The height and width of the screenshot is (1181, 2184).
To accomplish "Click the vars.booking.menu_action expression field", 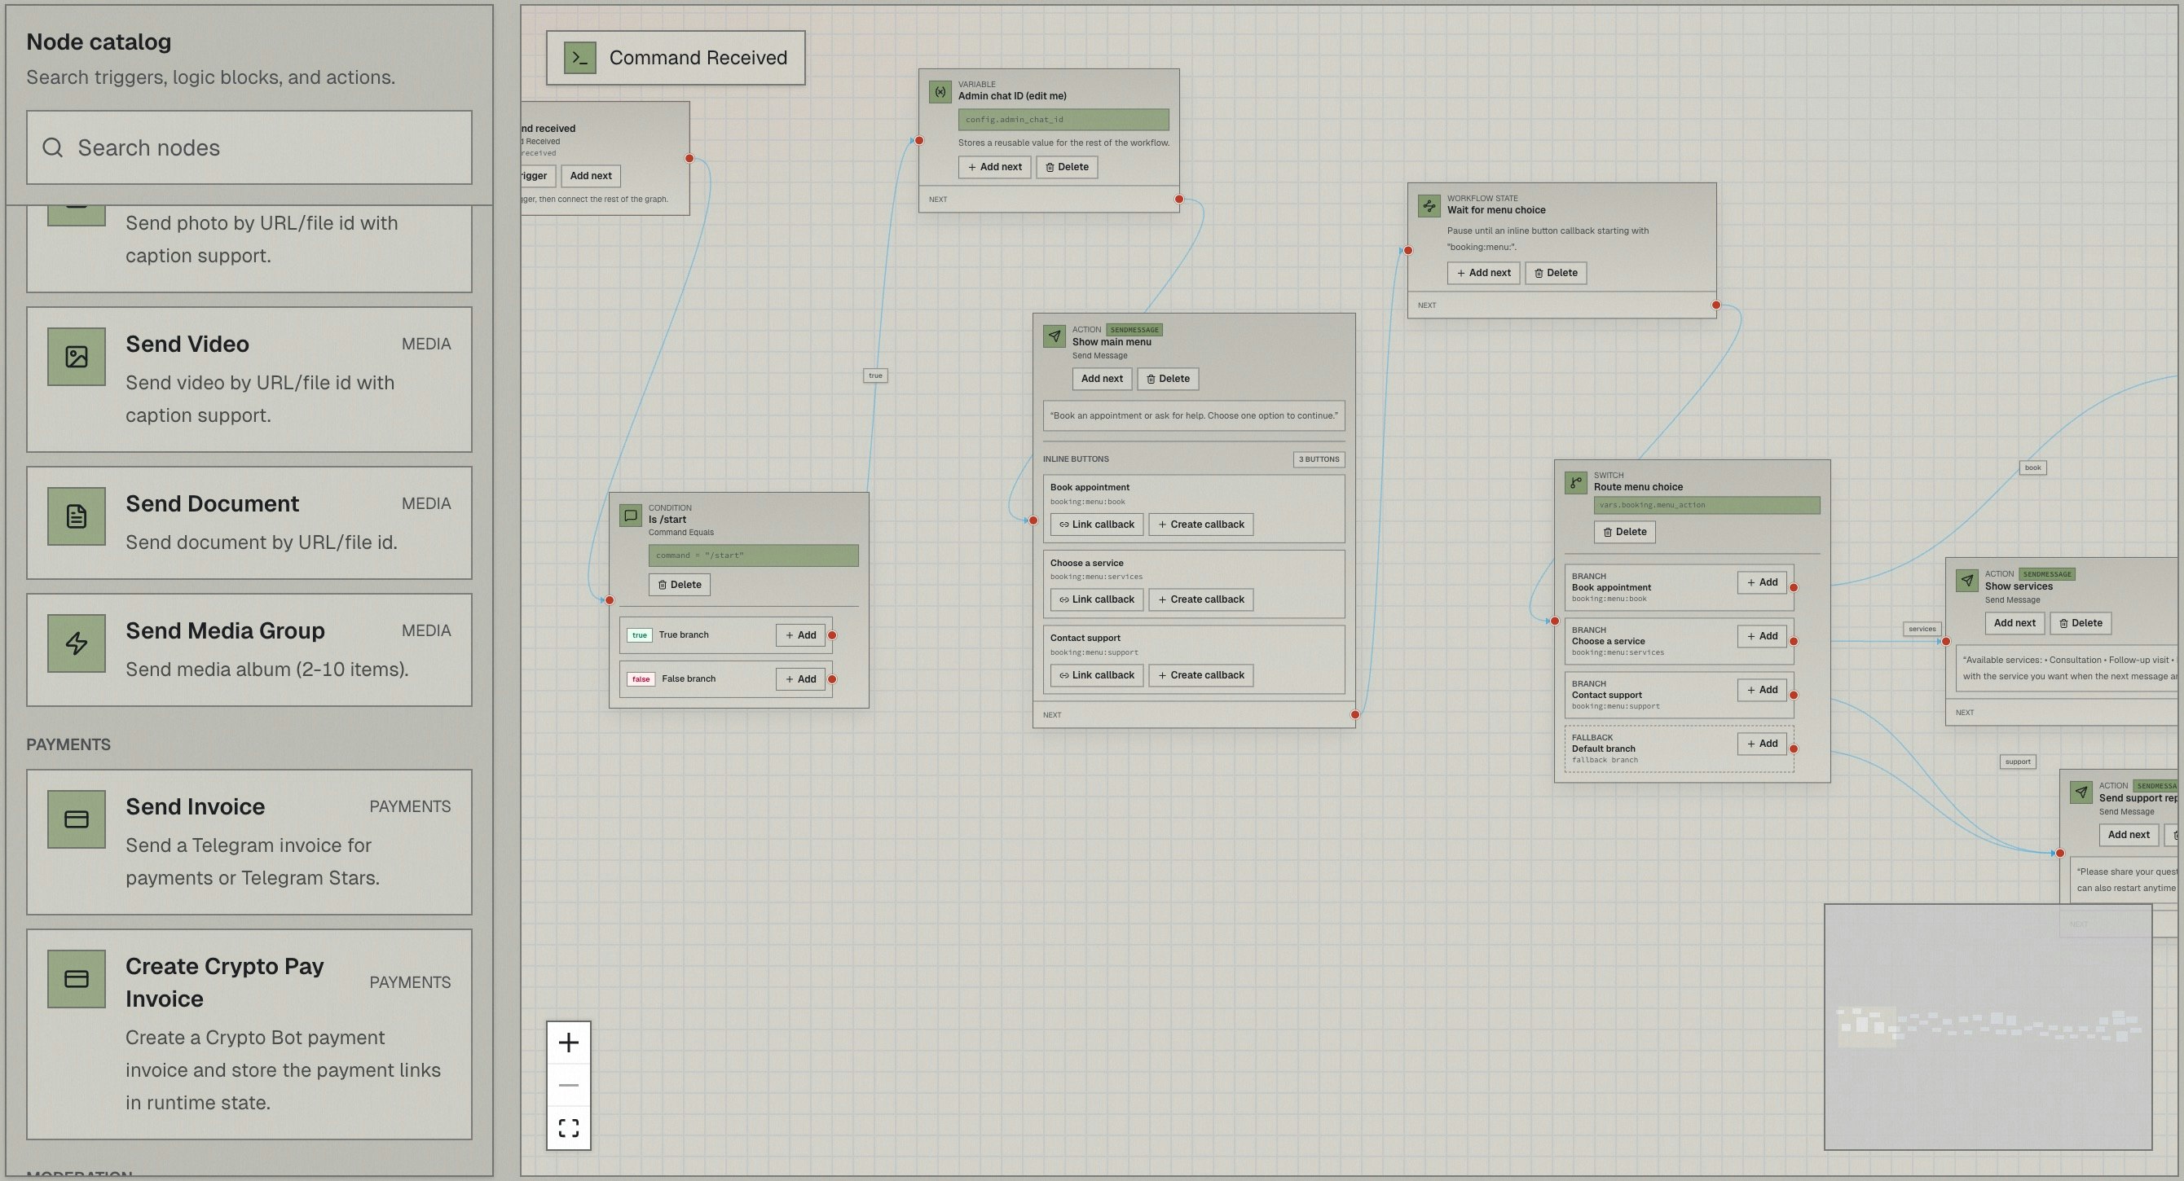I will 1706,505.
